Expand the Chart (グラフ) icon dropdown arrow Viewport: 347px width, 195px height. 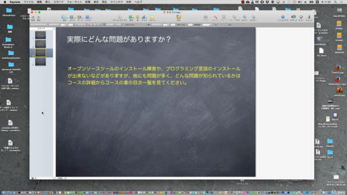tap(146, 18)
